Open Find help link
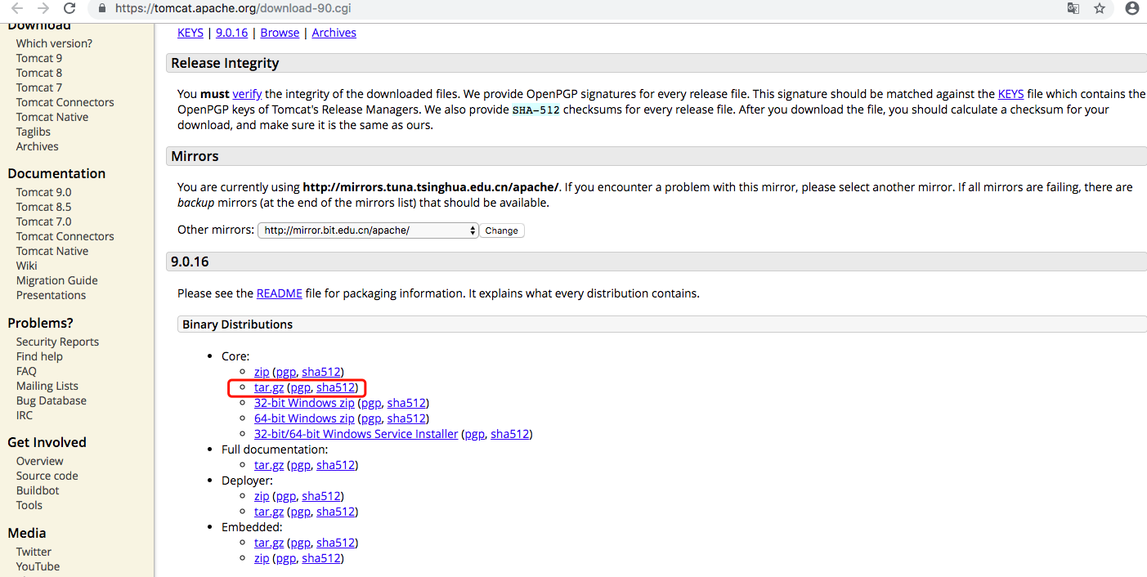 click(x=39, y=356)
